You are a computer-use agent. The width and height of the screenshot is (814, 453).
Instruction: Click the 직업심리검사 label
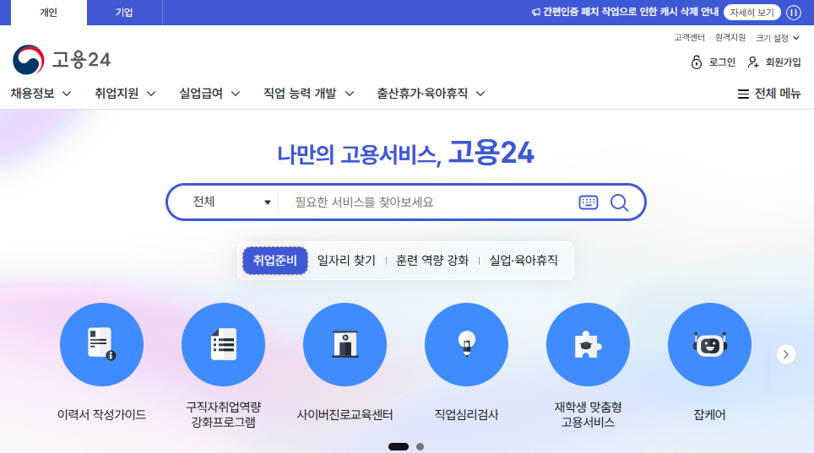466,414
